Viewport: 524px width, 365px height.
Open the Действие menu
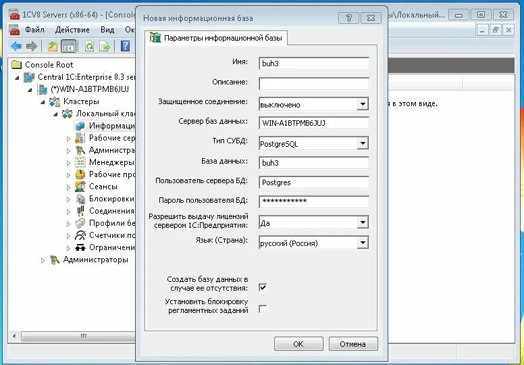pyautogui.click(x=72, y=30)
